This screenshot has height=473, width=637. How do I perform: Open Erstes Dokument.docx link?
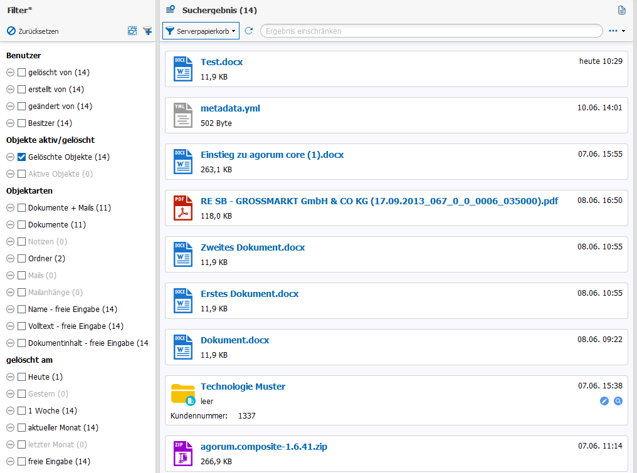[x=250, y=294]
